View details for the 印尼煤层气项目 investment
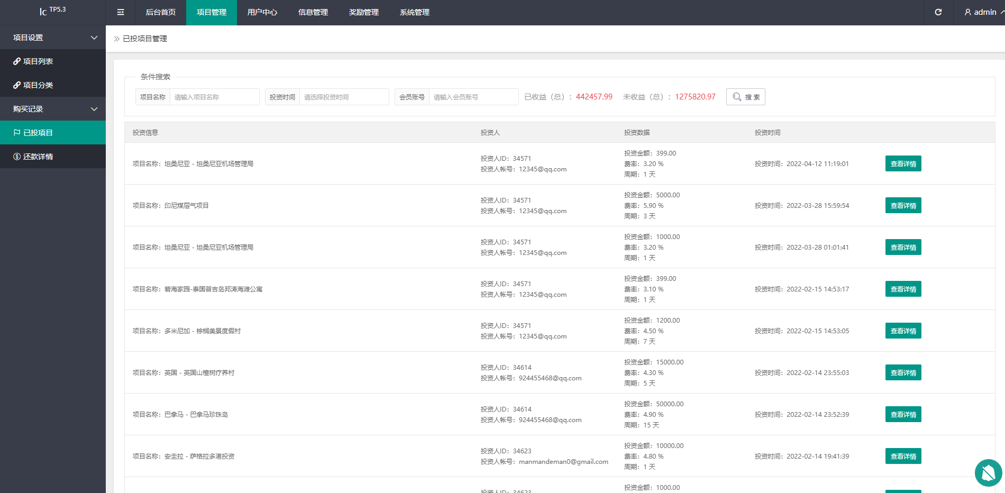The height and width of the screenshot is (493, 1005). 903,205
